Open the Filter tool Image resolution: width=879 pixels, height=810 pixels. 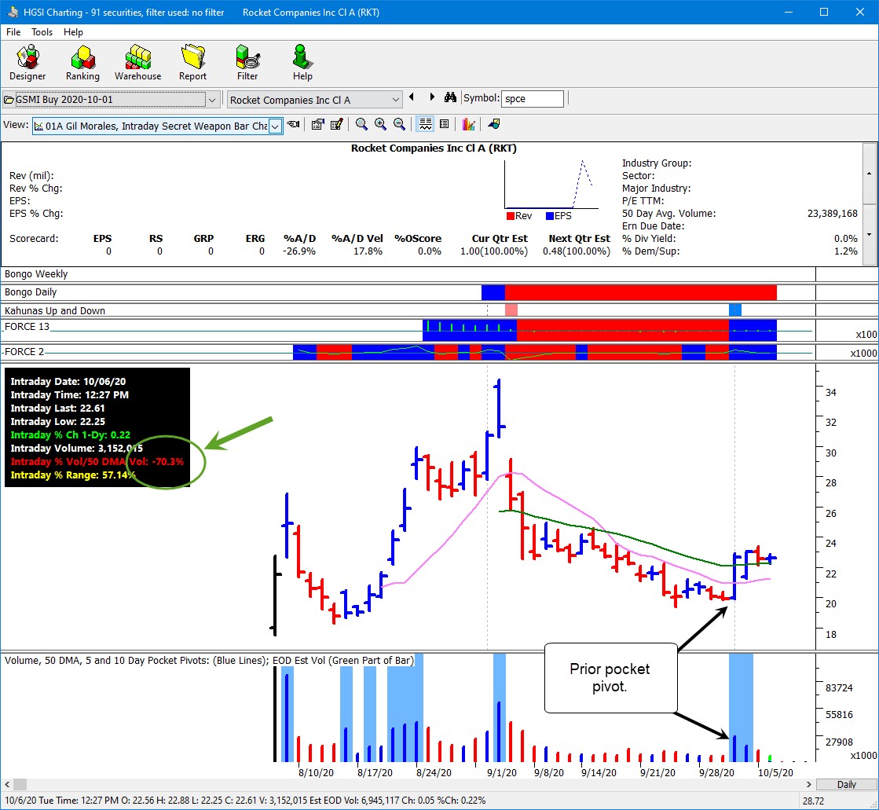(x=247, y=63)
